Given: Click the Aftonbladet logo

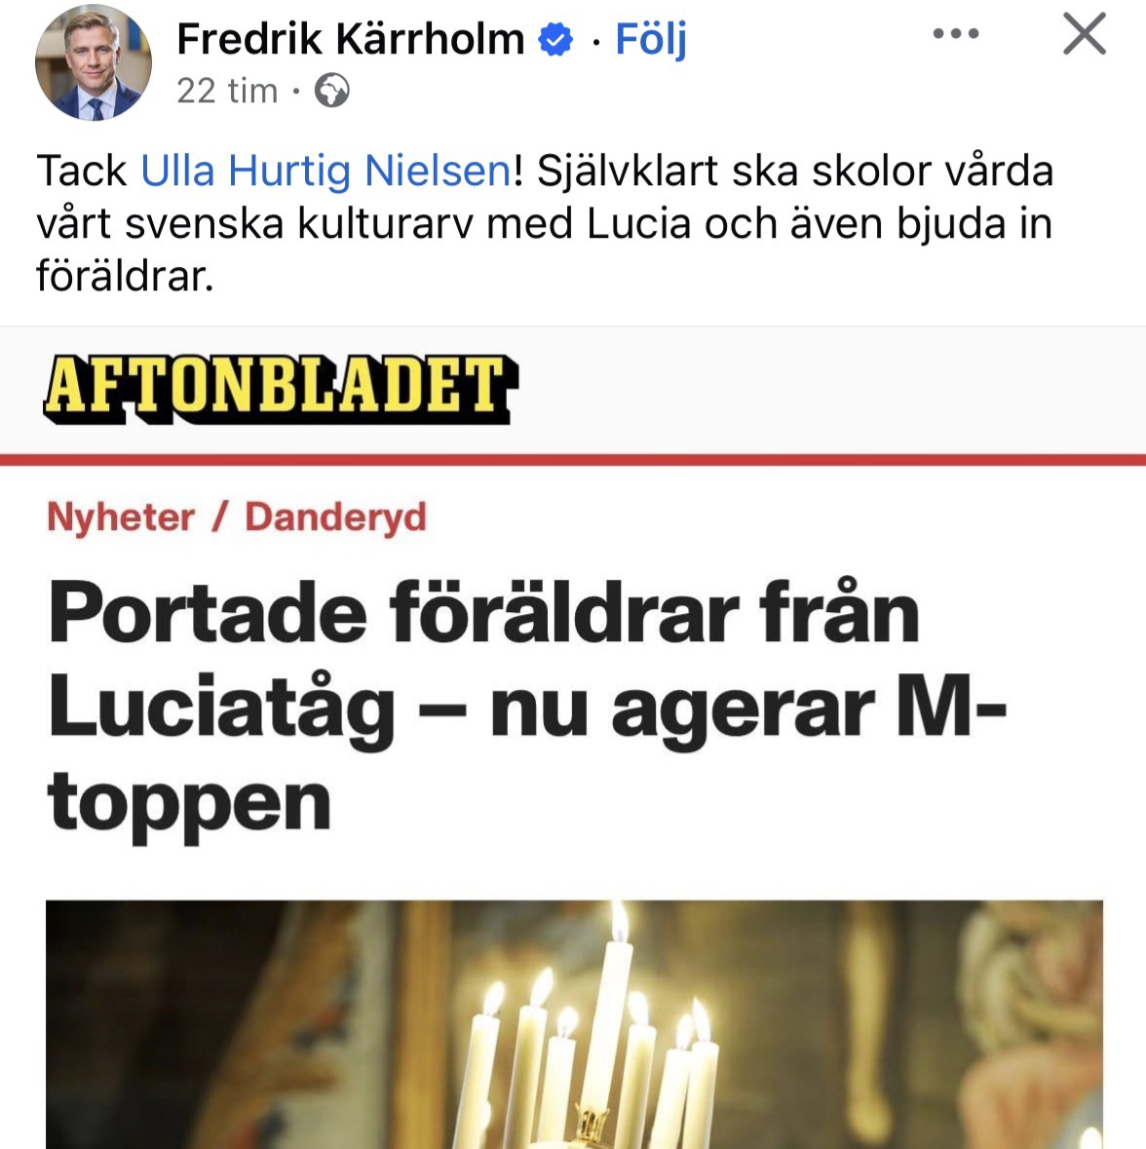Looking at the screenshot, I should [x=281, y=389].
